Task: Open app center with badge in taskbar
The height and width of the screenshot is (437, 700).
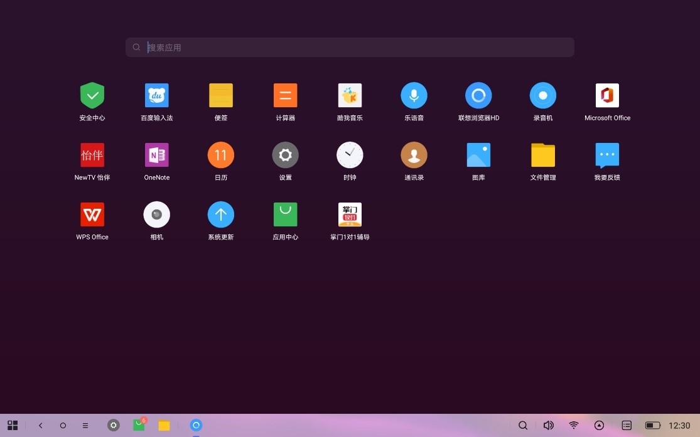Action: (x=139, y=424)
